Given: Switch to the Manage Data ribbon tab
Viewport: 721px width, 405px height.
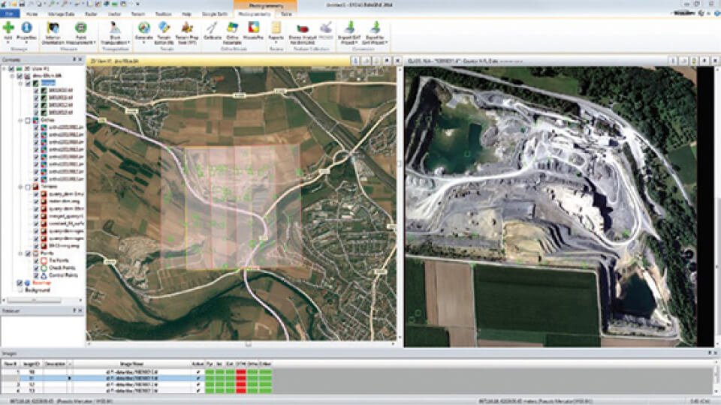Looking at the screenshot, I should (x=61, y=13).
